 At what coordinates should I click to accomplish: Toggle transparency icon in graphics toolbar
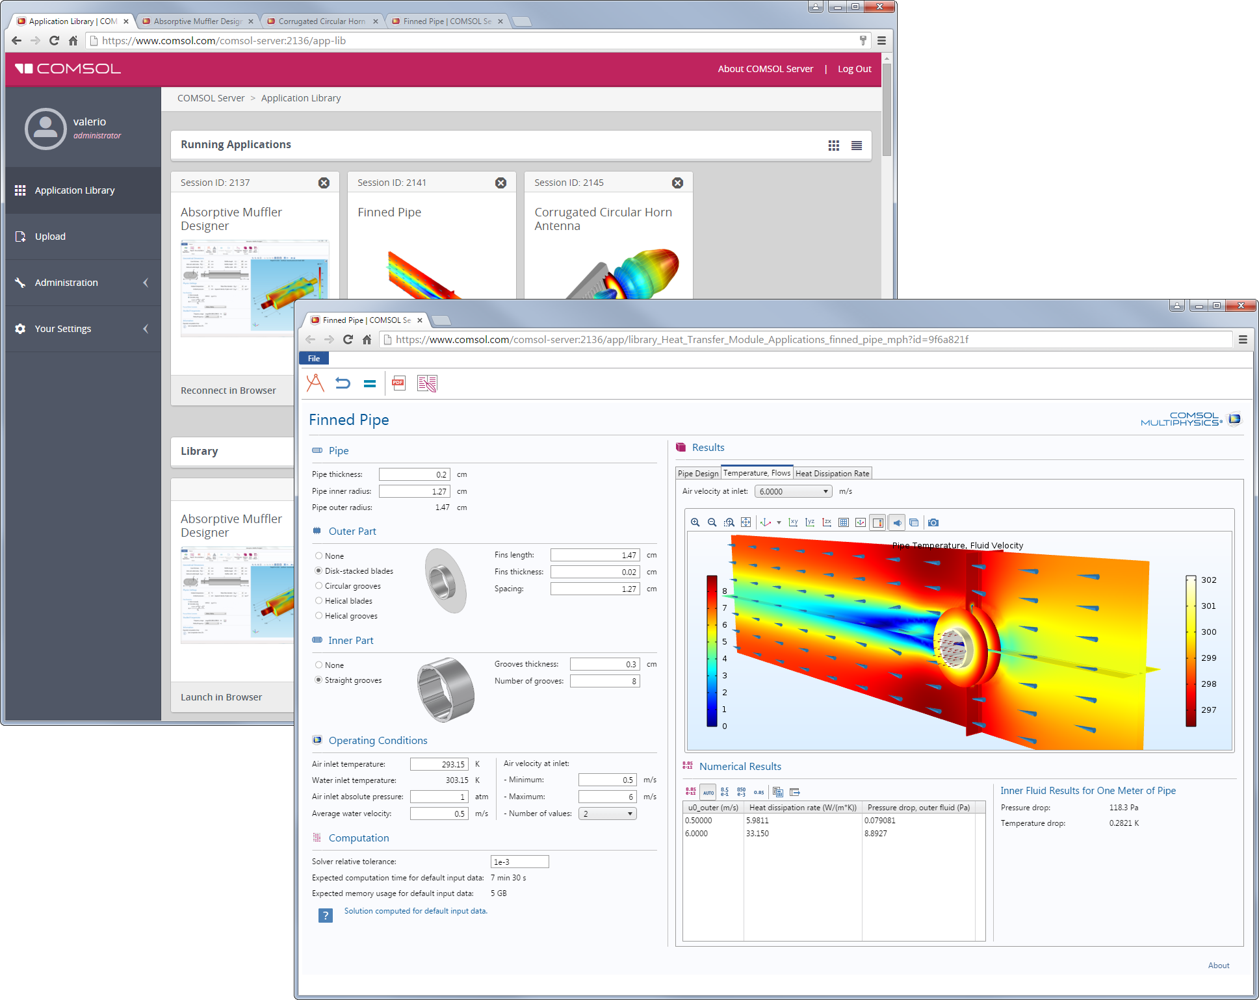click(x=914, y=522)
